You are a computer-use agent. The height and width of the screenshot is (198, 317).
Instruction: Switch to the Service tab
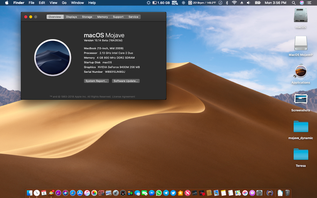(133, 17)
